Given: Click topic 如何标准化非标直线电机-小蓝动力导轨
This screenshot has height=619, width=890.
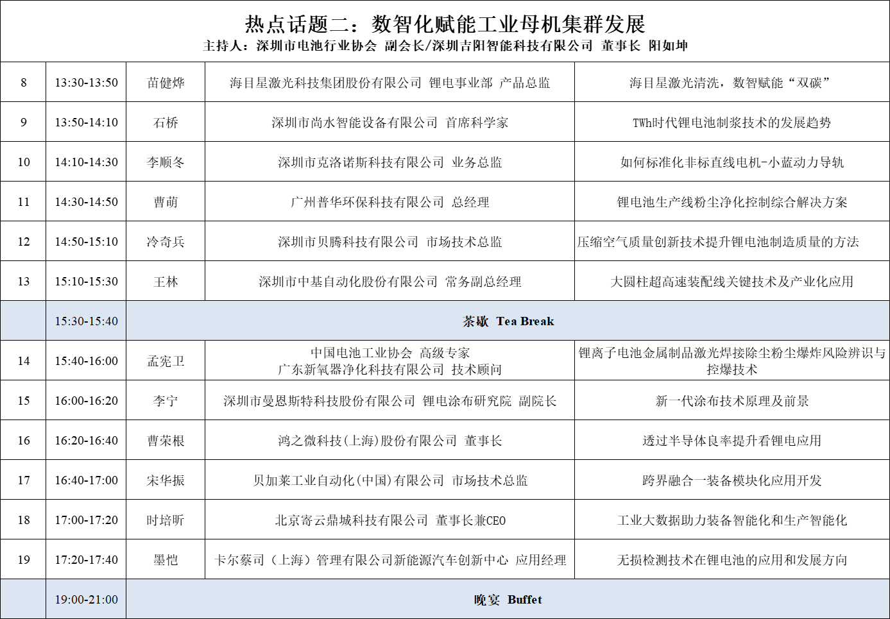Looking at the screenshot, I should click(732, 162).
